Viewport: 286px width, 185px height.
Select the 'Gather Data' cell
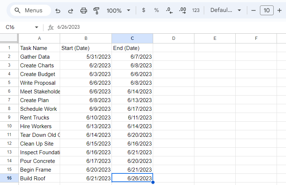pyautogui.click(x=39, y=56)
